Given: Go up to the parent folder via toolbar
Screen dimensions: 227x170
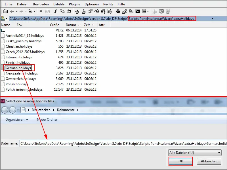Looking at the screenshot, I should click(x=5, y=11).
